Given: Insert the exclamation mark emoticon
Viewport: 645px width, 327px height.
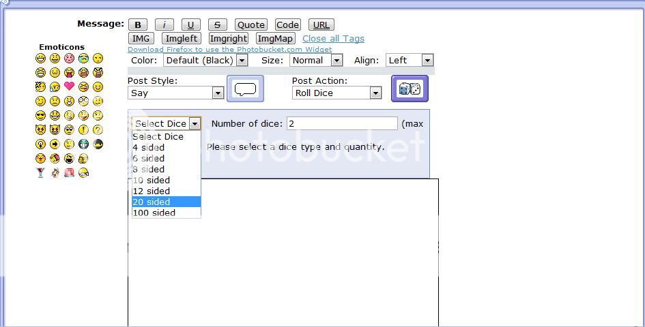Looking at the screenshot, I should click(x=83, y=130).
